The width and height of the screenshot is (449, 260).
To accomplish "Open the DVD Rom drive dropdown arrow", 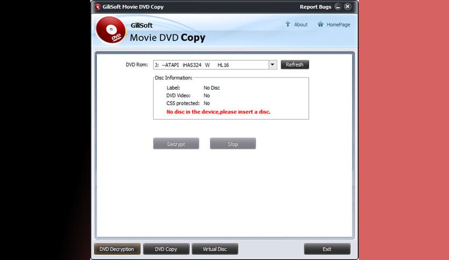I will [273, 64].
